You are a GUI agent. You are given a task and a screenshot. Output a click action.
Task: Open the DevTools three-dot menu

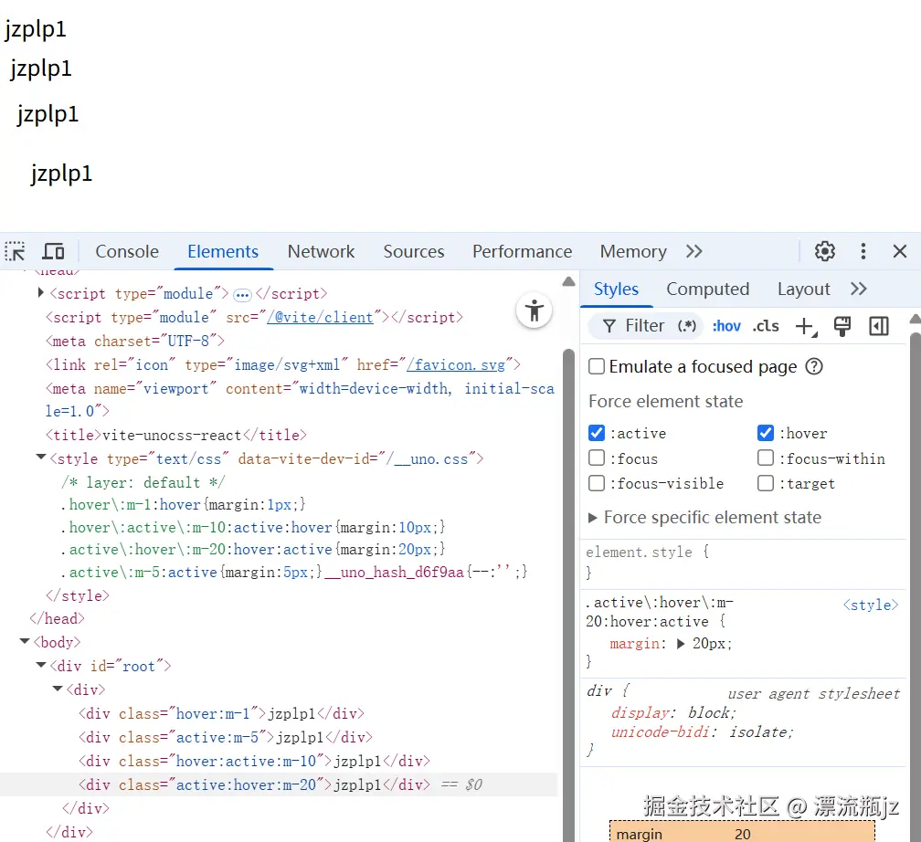click(x=863, y=251)
